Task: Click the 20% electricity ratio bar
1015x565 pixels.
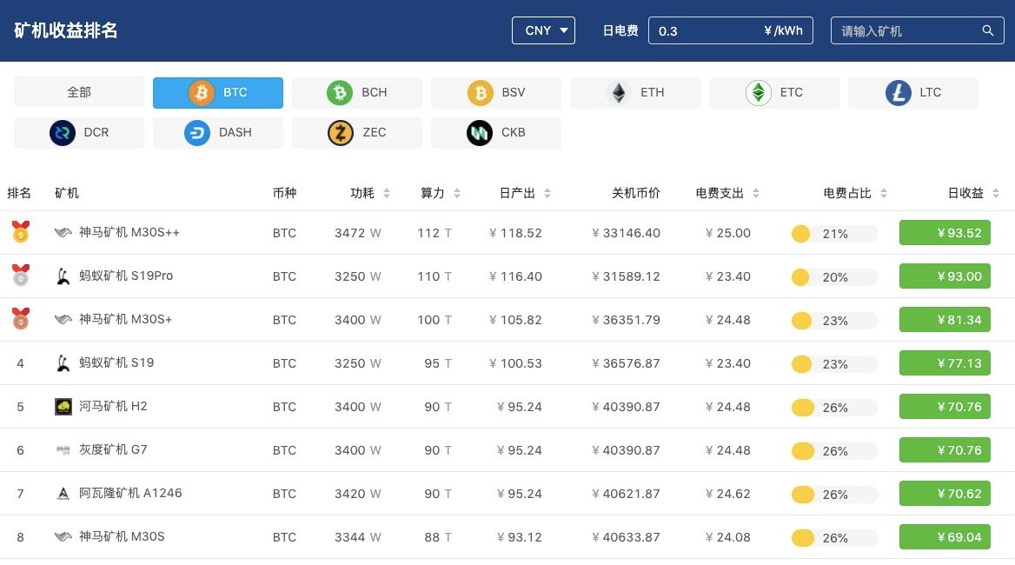Action: (834, 277)
